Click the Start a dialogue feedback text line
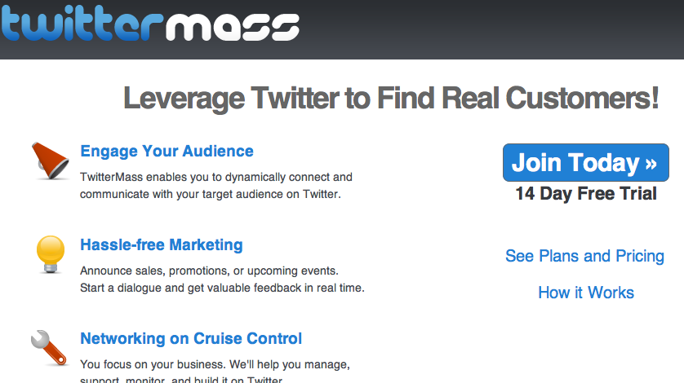 [x=222, y=288]
